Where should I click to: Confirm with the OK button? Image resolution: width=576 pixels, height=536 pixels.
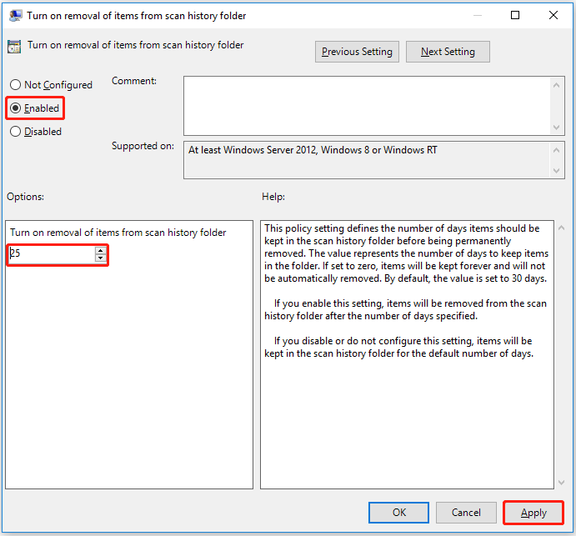[398, 513]
